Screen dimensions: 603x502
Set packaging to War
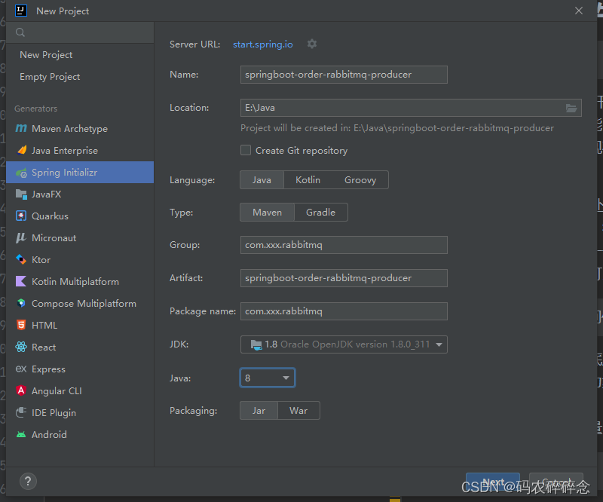point(298,411)
